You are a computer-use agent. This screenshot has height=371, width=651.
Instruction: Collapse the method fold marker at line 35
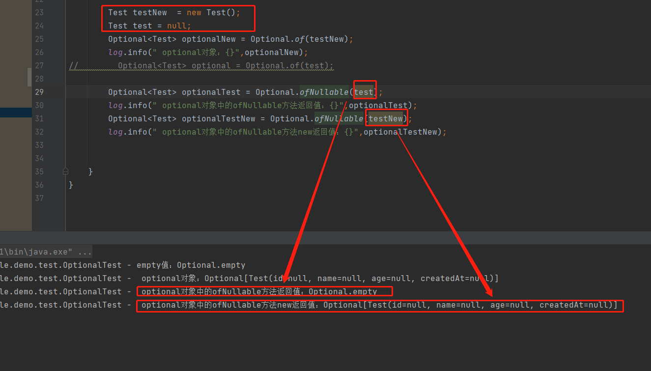tap(65, 171)
